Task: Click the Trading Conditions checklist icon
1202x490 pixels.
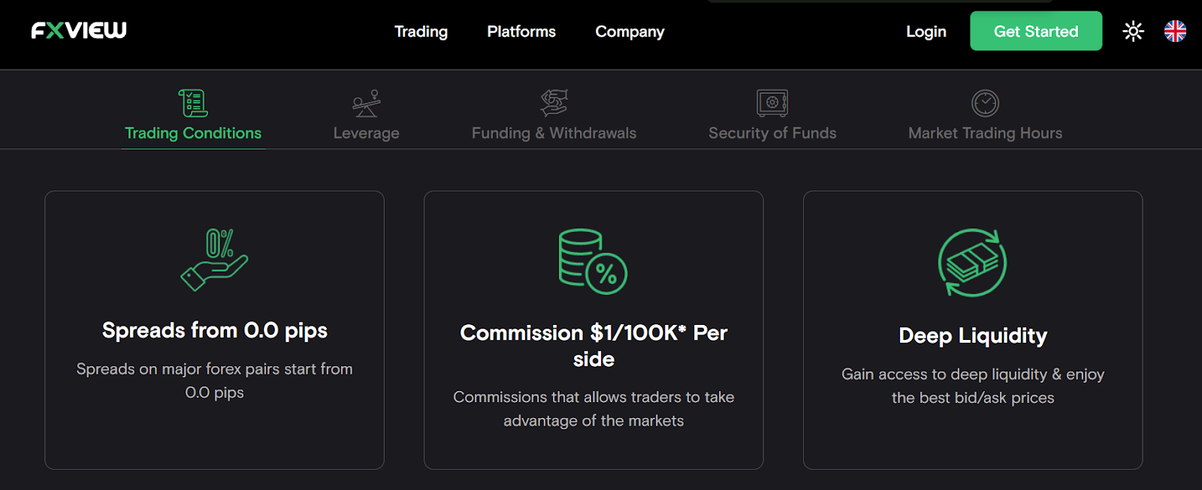Action: pyautogui.click(x=193, y=103)
